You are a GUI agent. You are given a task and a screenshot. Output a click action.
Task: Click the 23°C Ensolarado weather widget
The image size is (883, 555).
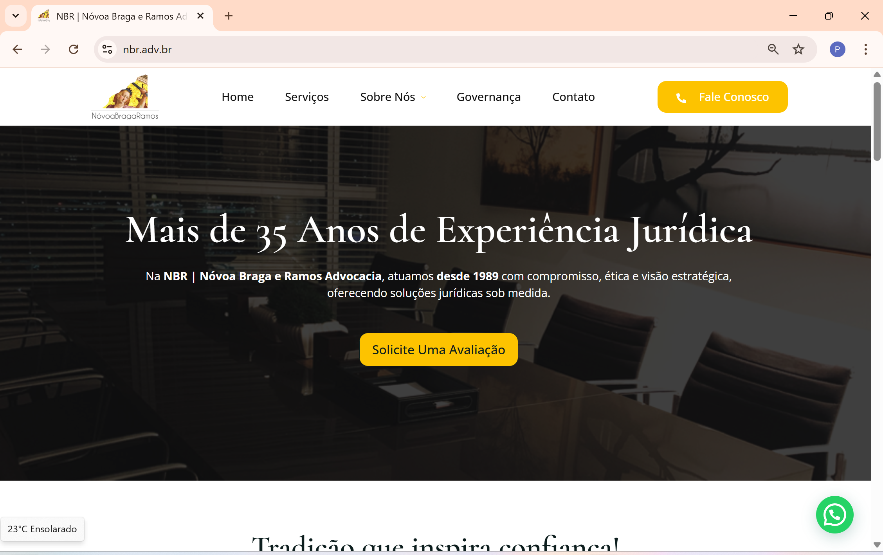pyautogui.click(x=42, y=529)
